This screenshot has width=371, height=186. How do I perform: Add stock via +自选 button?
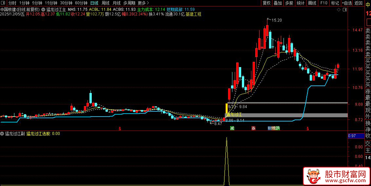pos(347,3)
